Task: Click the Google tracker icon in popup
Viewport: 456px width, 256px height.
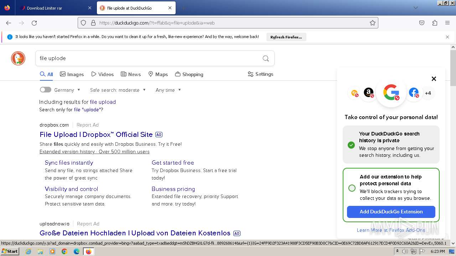Action: (x=391, y=92)
